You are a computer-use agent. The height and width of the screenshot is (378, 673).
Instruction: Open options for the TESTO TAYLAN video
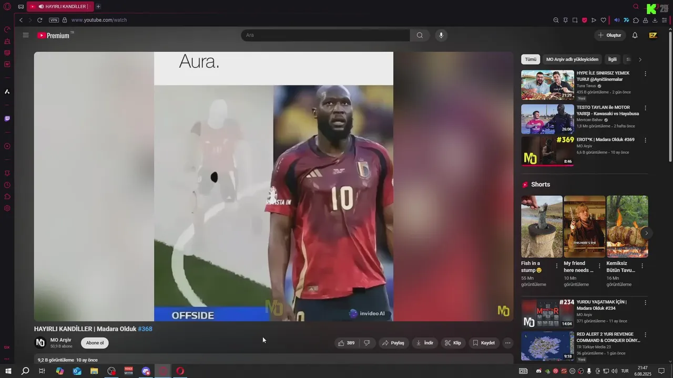(645, 108)
